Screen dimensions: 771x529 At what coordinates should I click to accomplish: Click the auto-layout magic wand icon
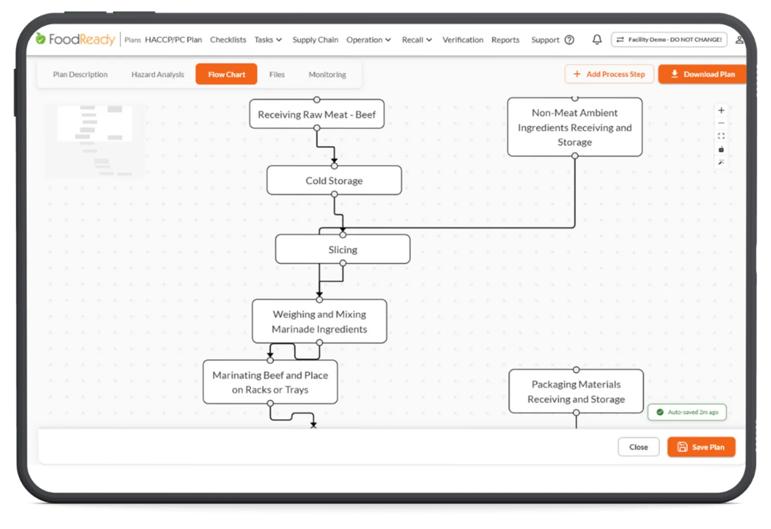[x=721, y=162]
